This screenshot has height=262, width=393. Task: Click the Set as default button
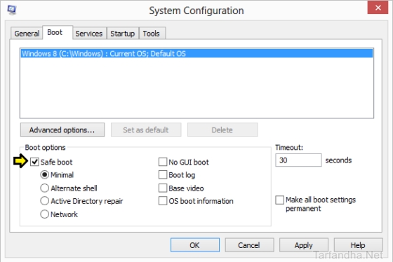coord(146,130)
